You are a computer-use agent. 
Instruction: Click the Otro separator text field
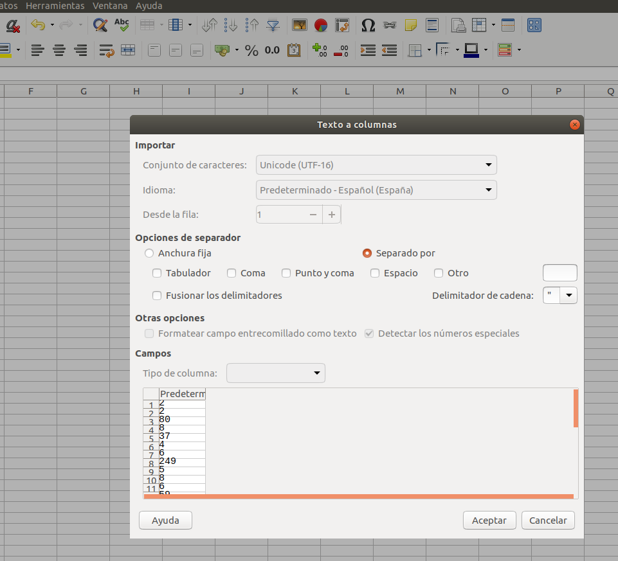pos(560,272)
